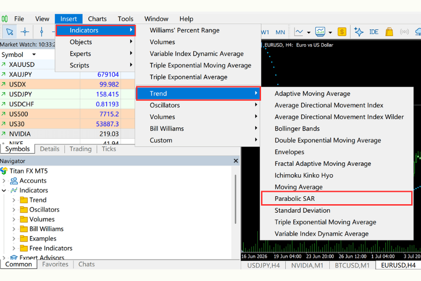Switch to the Details tab in Market Watch
421x281 pixels.
coord(50,149)
